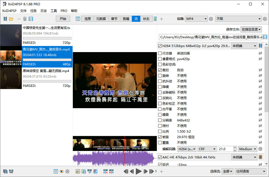
Task: Open sliders icon for 裁切 row
Action: coord(260,70)
